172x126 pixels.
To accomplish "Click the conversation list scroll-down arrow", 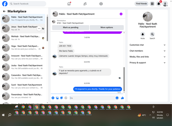I will tap(47, 103).
